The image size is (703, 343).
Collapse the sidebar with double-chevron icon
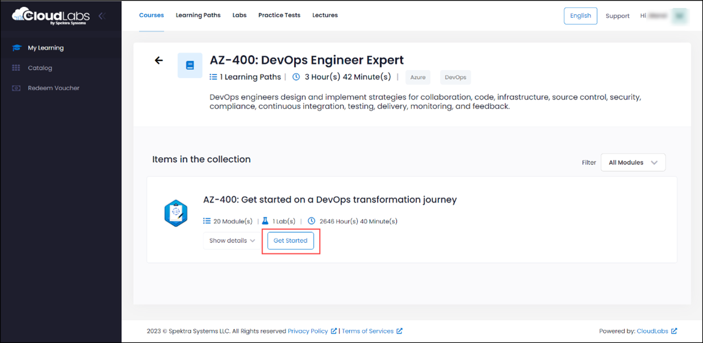coord(102,16)
